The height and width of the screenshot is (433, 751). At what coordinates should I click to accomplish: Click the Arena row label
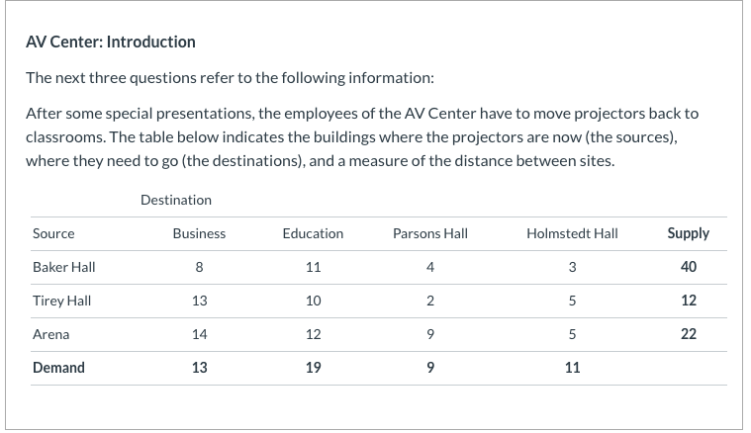[x=51, y=334]
